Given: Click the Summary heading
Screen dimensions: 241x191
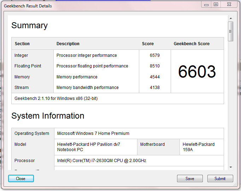Looking at the screenshot, I should [30, 25].
